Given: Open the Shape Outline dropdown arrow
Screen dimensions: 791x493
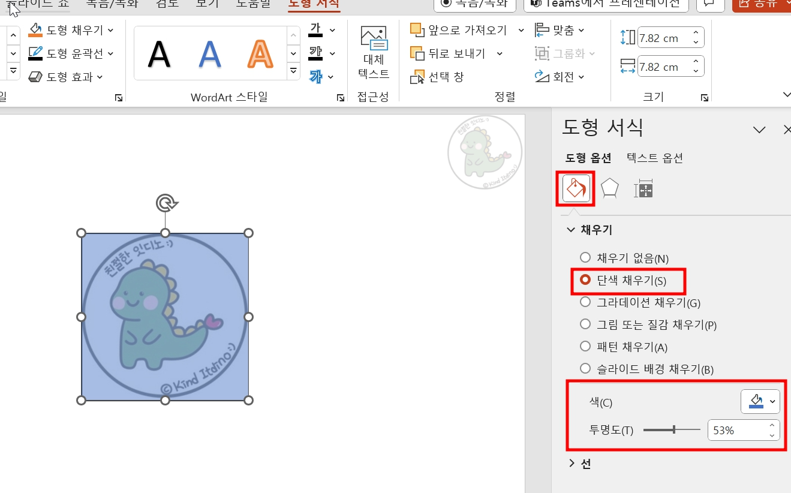Looking at the screenshot, I should (x=111, y=53).
